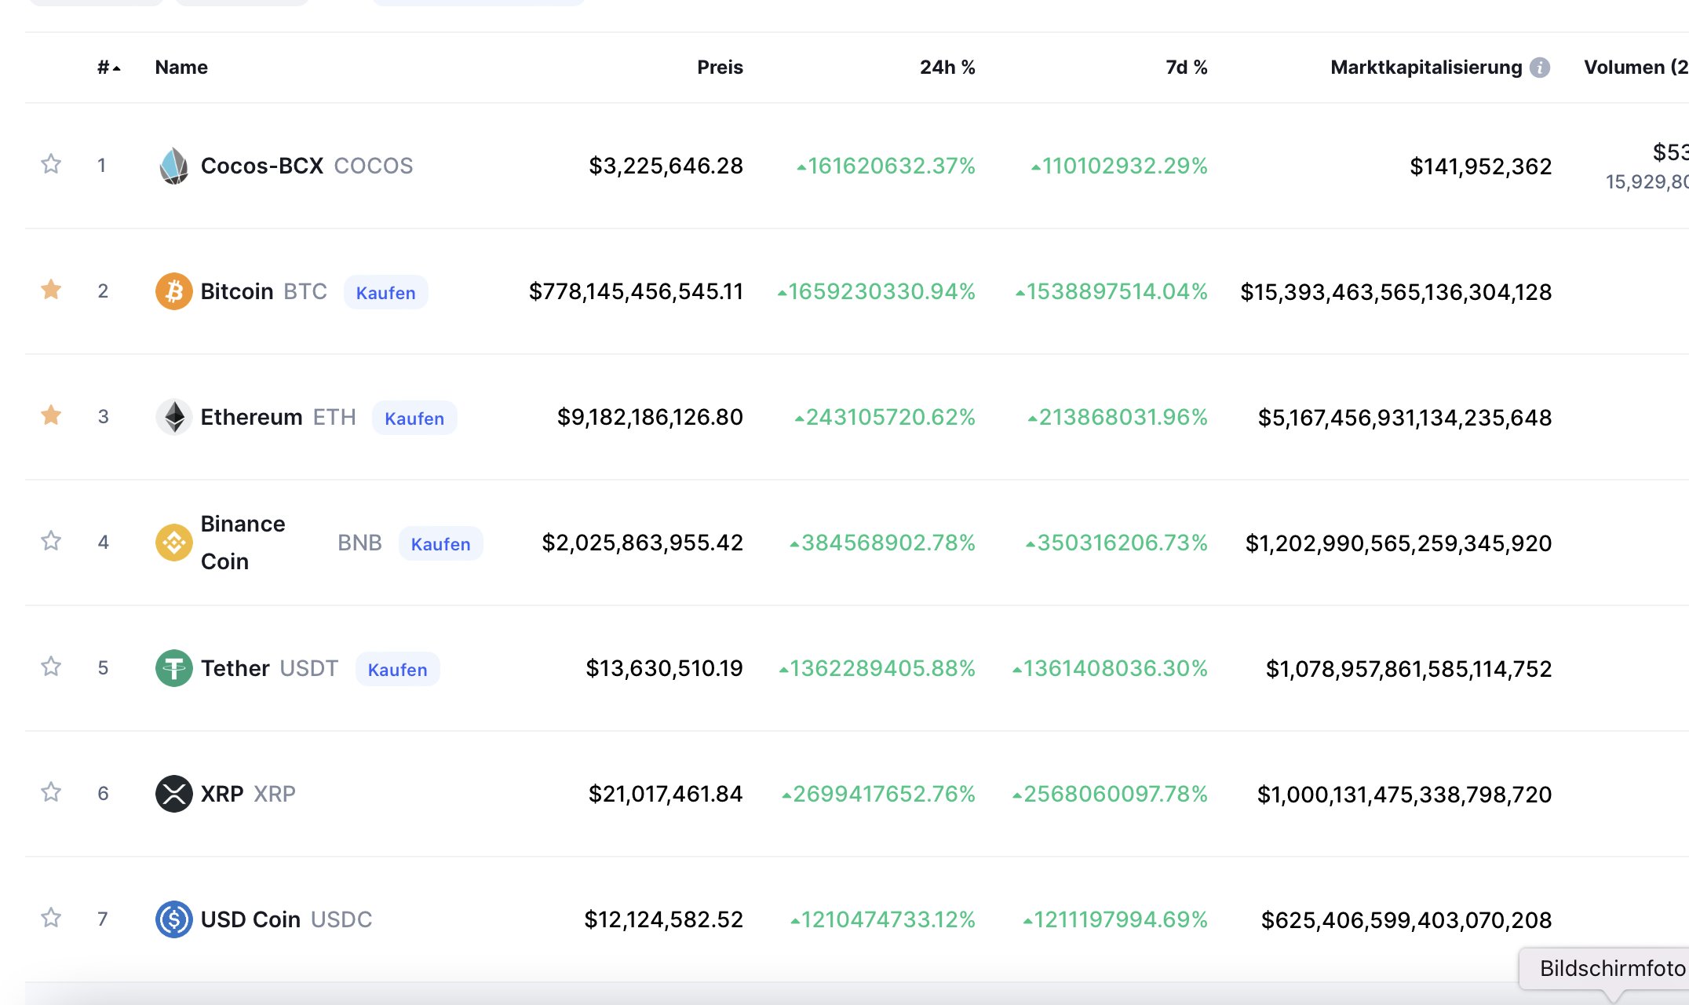Image resolution: width=1689 pixels, height=1005 pixels.
Task: Sort by 24h % column
Action: (947, 68)
